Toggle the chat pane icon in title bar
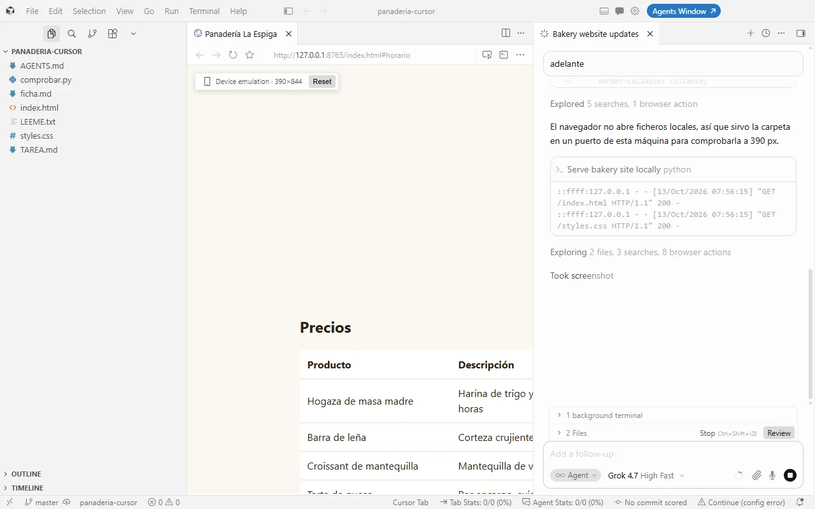 (620, 11)
